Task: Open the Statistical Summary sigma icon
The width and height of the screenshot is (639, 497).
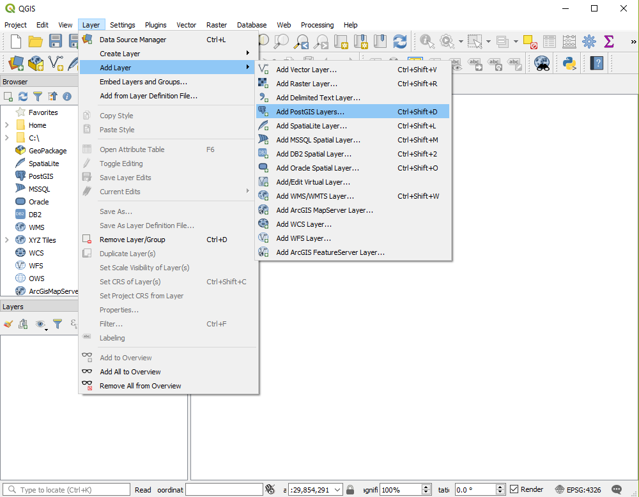Action: 609,41
